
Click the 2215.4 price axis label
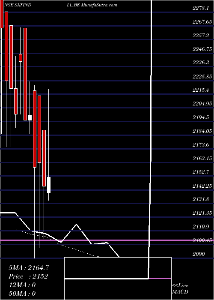pos(201,90)
